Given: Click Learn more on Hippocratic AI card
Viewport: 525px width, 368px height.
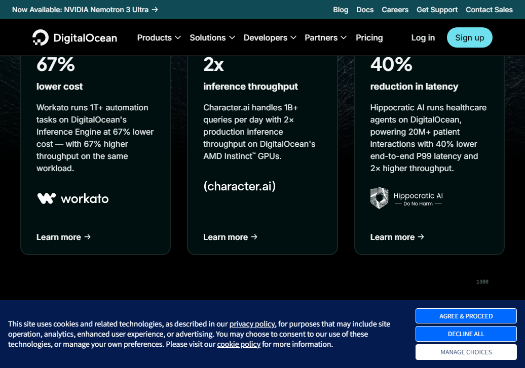Looking at the screenshot, I should (x=397, y=237).
